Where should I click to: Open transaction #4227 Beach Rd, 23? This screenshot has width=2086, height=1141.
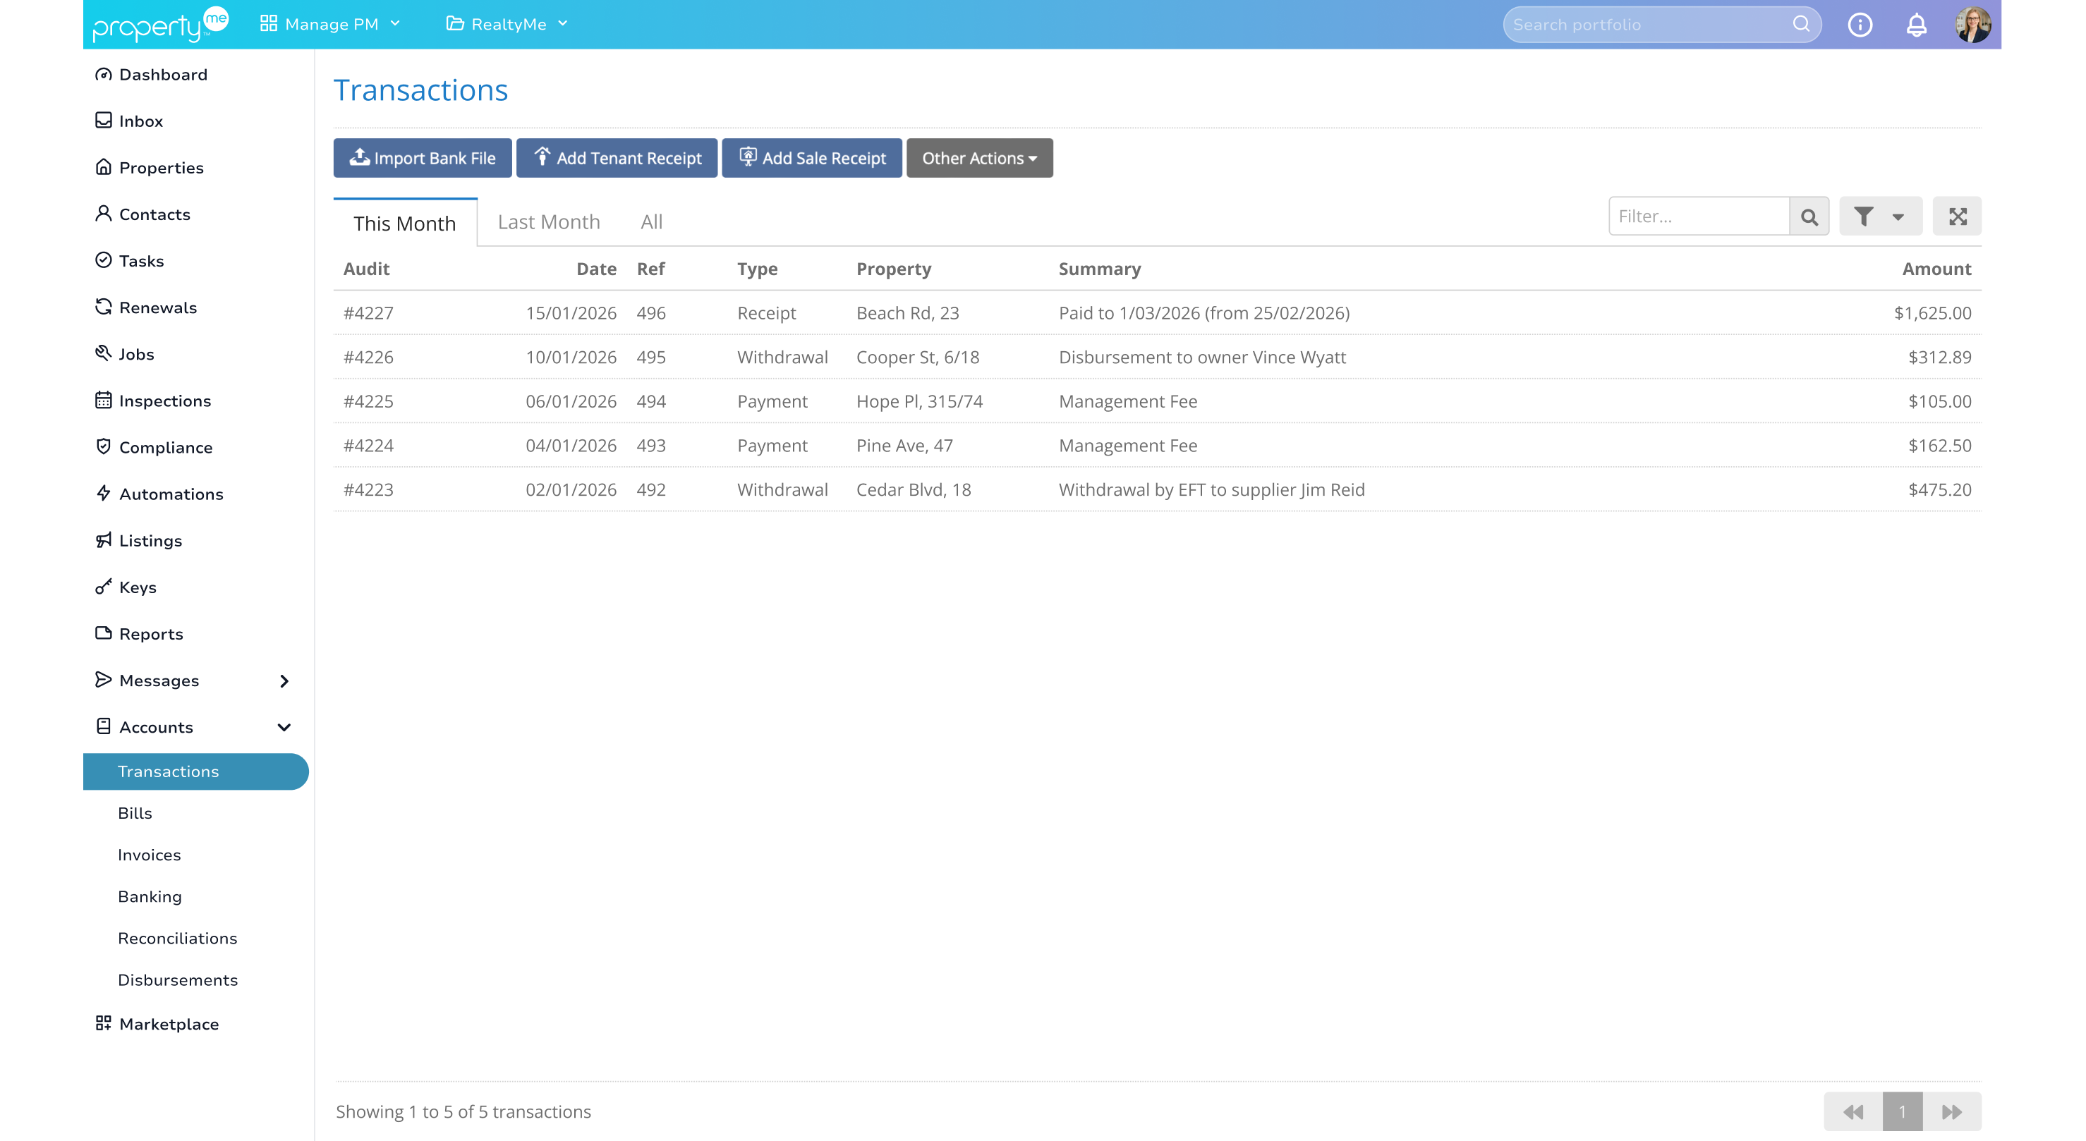[x=1156, y=312]
